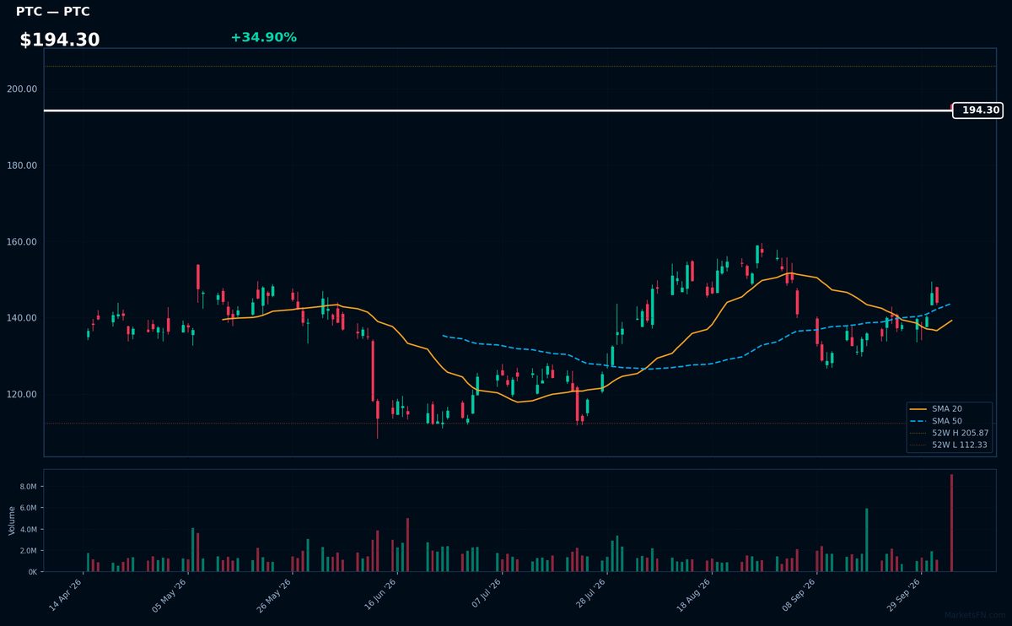Click the 2.0M volume axis label
Image resolution: width=1012 pixels, height=626 pixels.
(28, 551)
